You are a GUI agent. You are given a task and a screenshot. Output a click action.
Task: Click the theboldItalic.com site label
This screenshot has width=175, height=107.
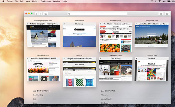coord(43,55)
